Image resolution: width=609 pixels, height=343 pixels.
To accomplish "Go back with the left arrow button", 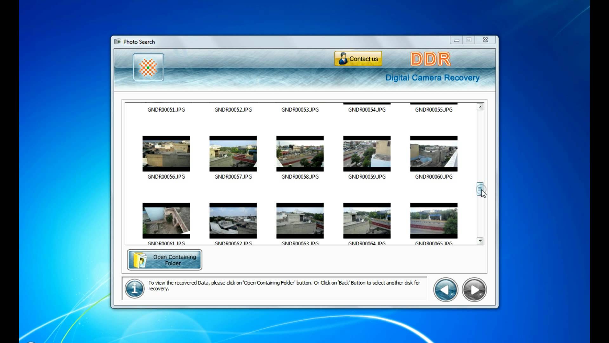I will [446, 290].
